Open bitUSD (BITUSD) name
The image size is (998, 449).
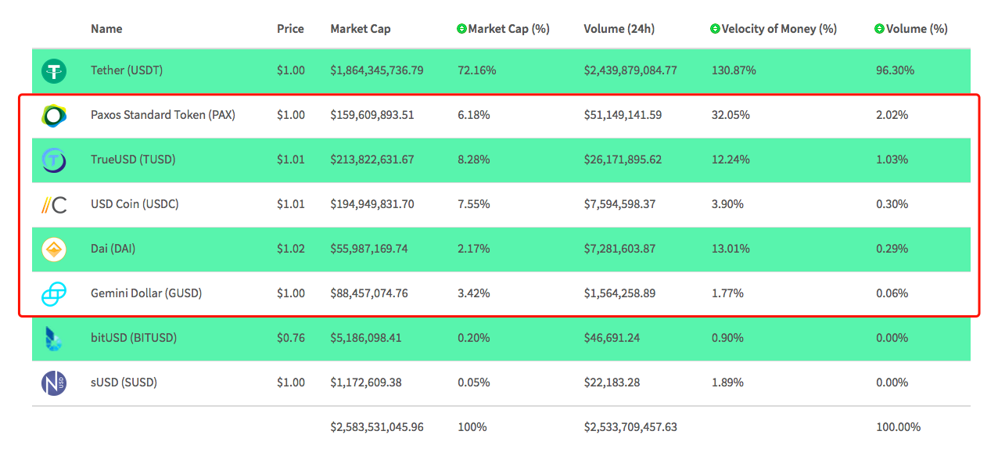coord(134,338)
